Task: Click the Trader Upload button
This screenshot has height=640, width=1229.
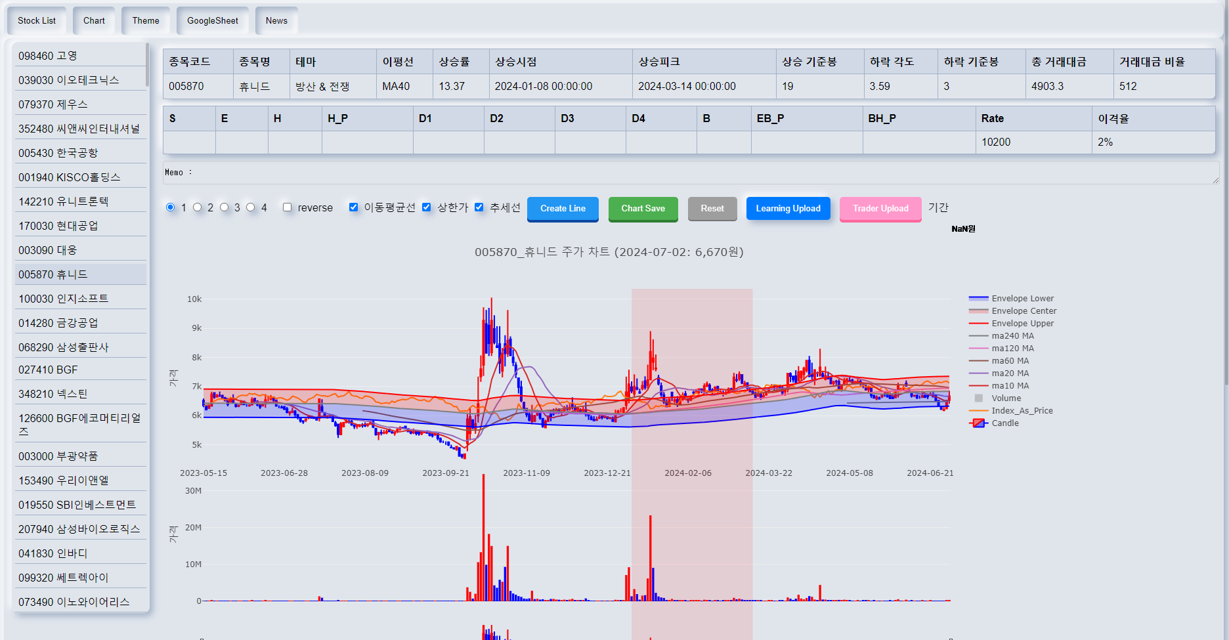Action: click(x=880, y=208)
